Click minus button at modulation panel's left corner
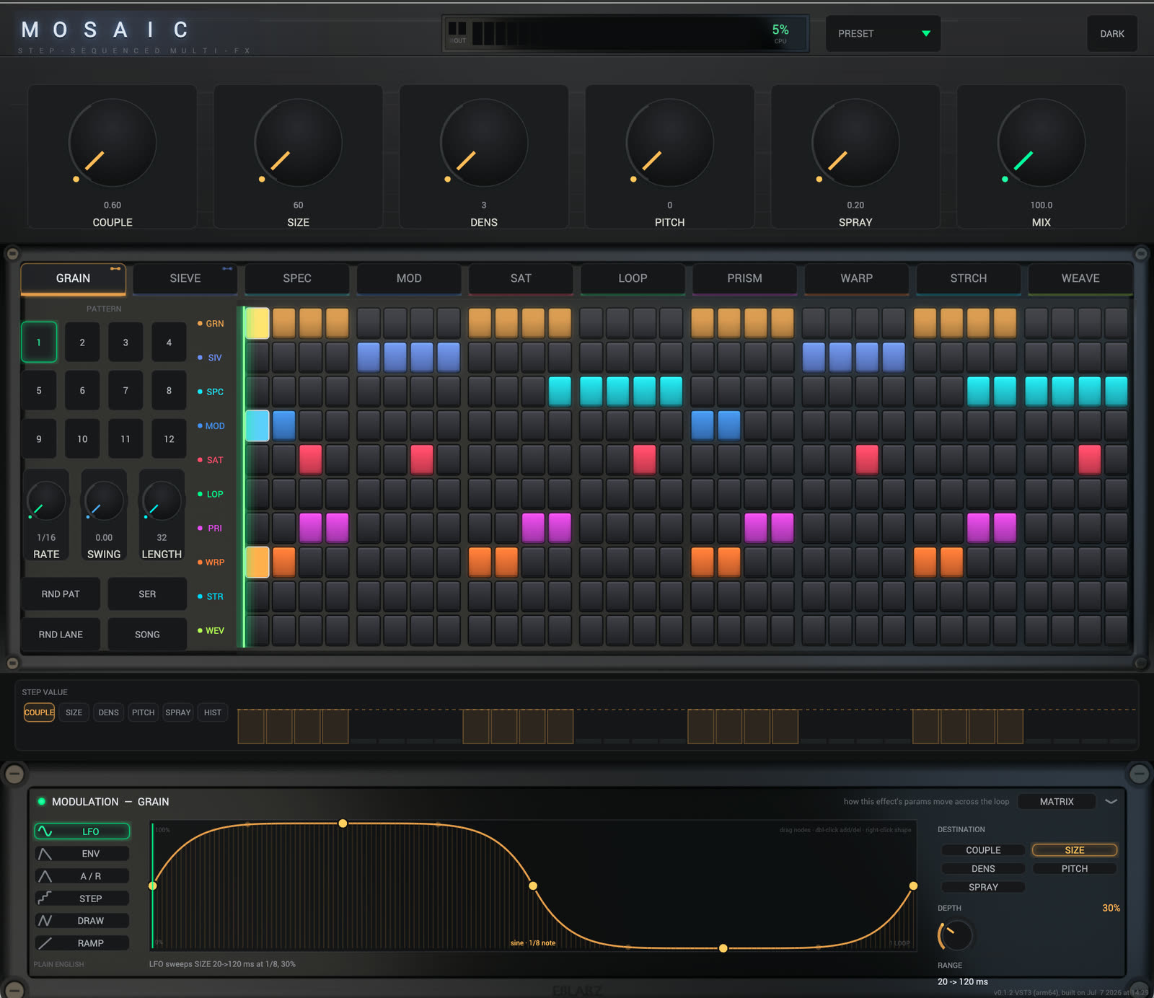This screenshot has width=1154, height=998. (x=14, y=774)
